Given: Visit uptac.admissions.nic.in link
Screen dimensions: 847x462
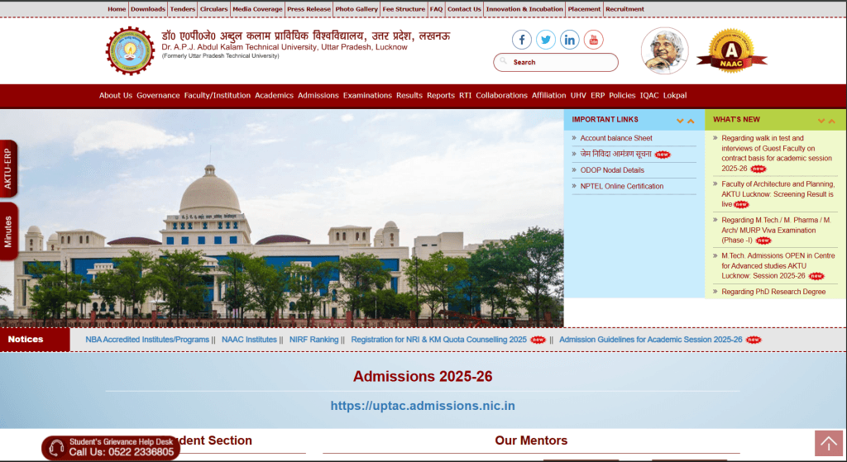Looking at the screenshot, I should (x=423, y=406).
